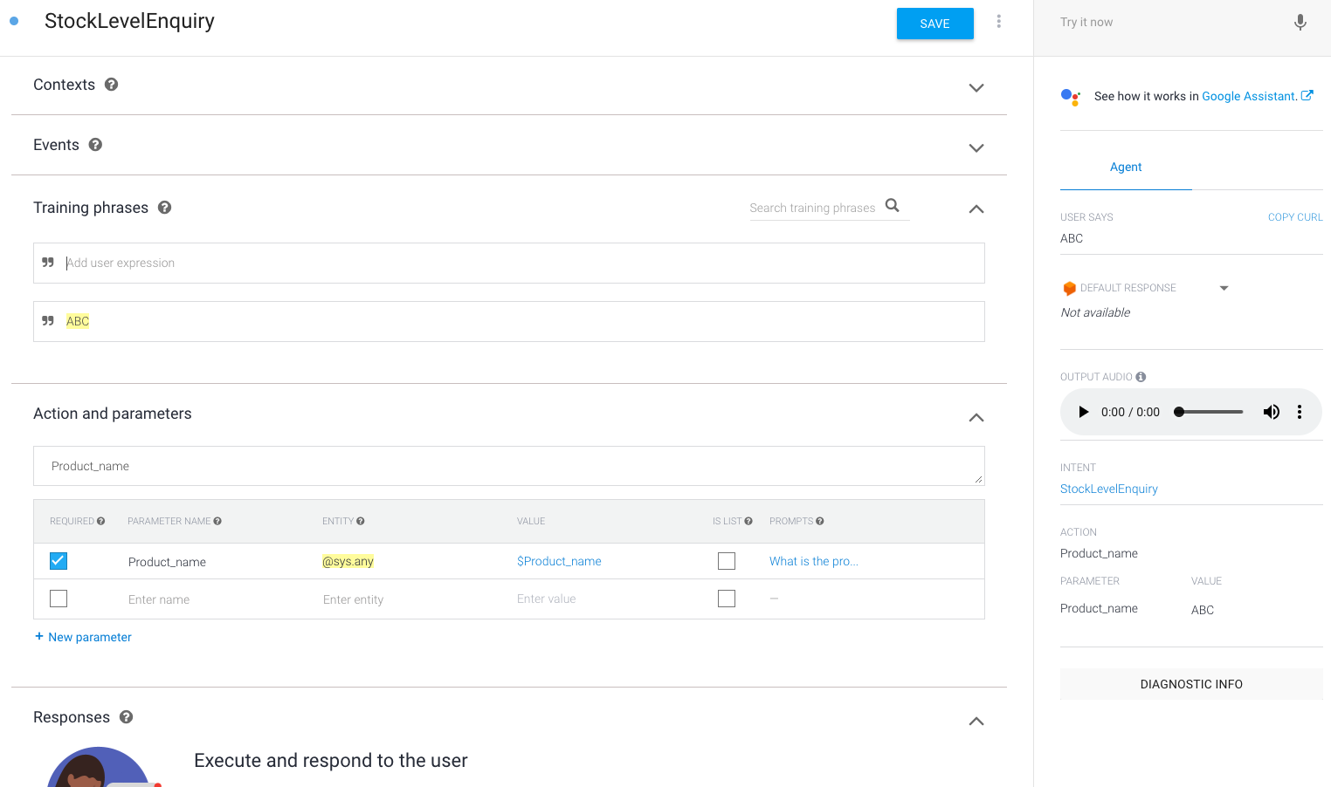Click the help icon next to Responses
Viewport: 1331px width, 787px height.
coord(126,717)
